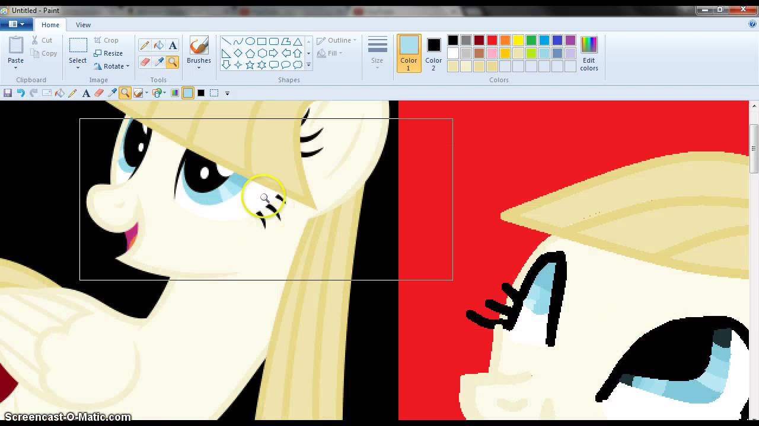Choose the Left arrow shape

click(286, 53)
